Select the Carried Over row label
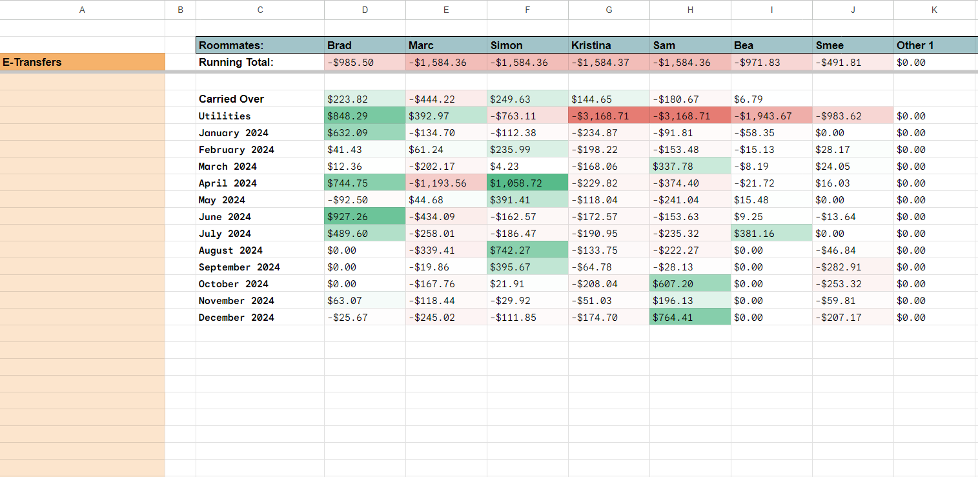The image size is (978, 477). tap(260, 99)
